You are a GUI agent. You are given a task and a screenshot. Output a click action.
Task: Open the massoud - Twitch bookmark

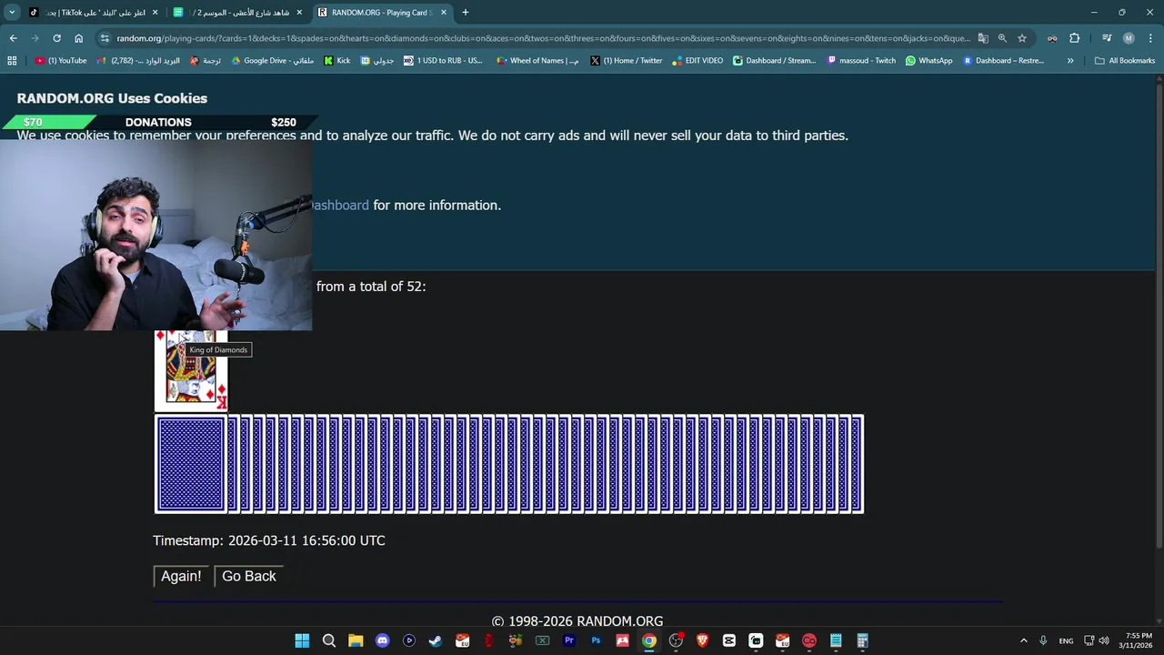(861, 61)
